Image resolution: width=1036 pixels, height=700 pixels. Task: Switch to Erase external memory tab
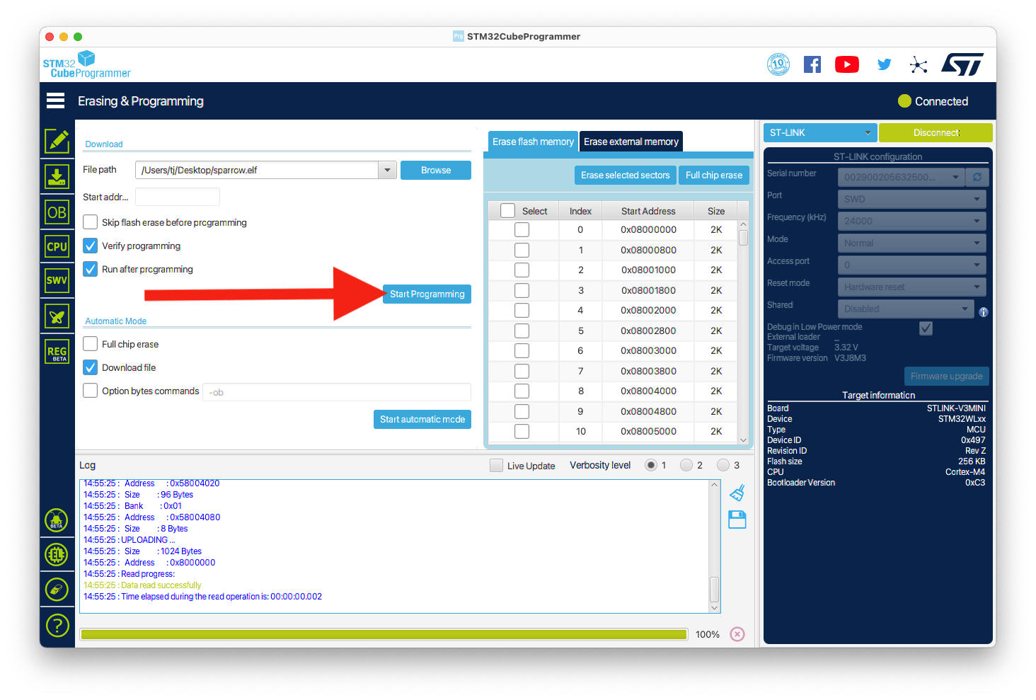(x=631, y=142)
